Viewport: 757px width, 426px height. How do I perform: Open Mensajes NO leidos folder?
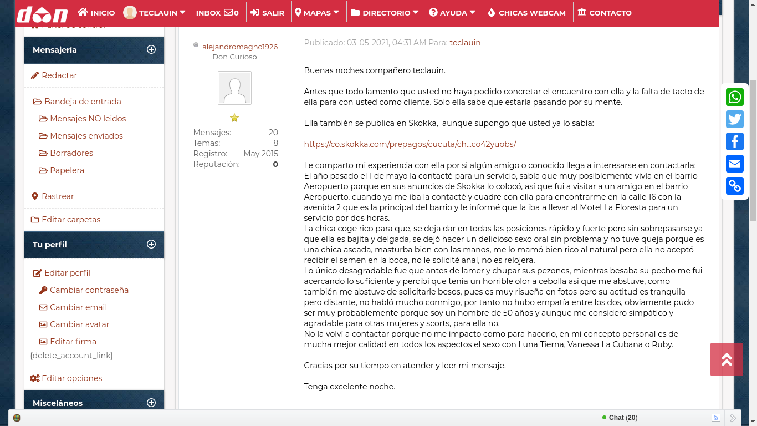click(88, 119)
